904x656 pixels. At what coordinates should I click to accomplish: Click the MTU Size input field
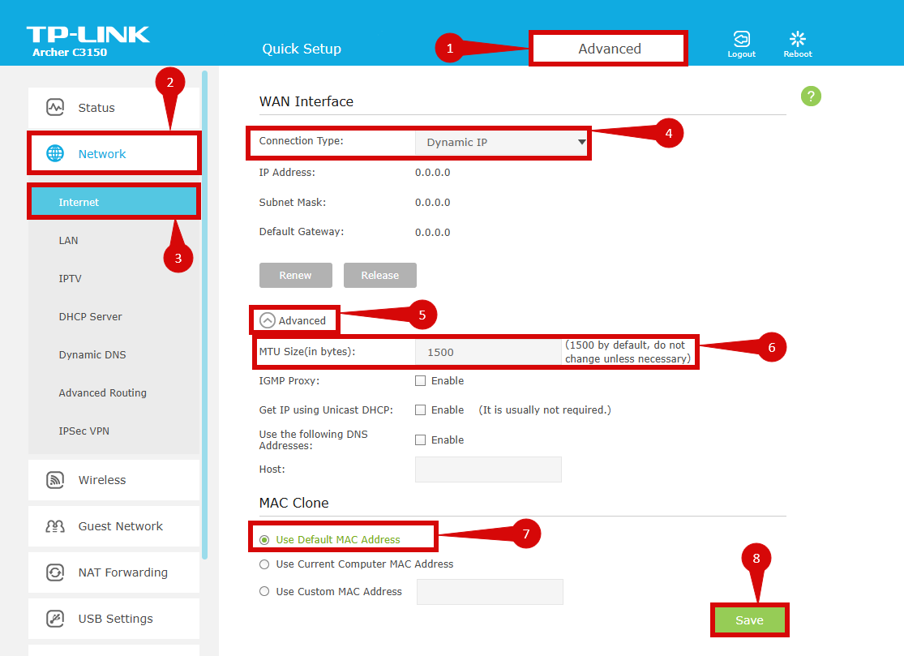[x=487, y=353]
